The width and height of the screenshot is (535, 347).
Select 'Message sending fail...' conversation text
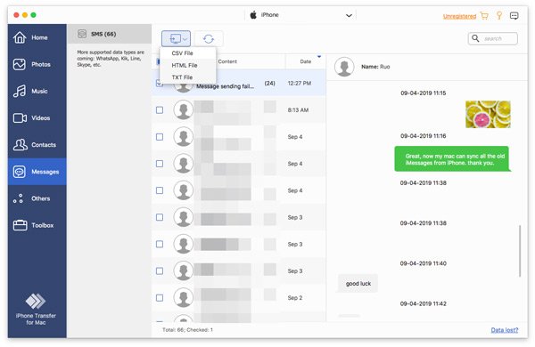pyautogui.click(x=225, y=86)
